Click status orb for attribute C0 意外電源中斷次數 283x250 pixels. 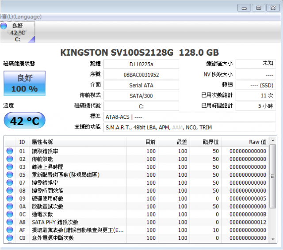[10, 238]
